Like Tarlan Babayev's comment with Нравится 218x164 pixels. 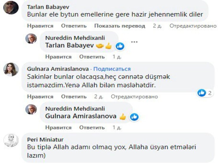pos(40,26)
